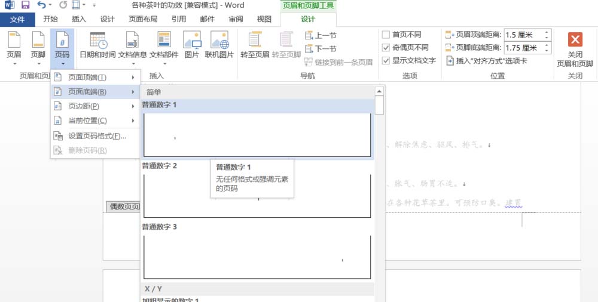Click the 偶数页页 footer label tag
Viewport: 598px width, 302px height.
[123, 207]
